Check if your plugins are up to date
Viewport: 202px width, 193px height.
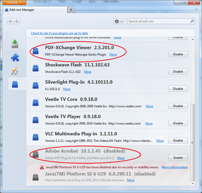coord(59,33)
